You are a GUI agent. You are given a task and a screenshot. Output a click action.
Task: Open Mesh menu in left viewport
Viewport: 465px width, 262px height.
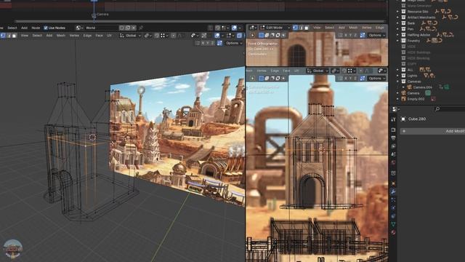[60, 36]
